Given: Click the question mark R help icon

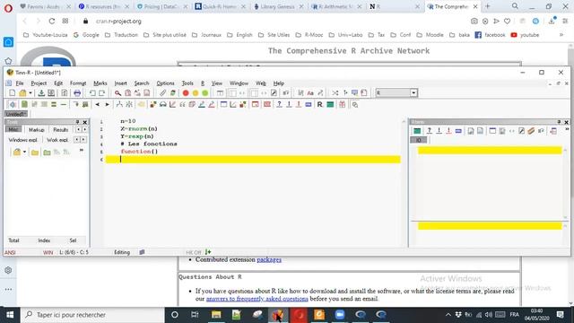Looking at the screenshot, I should click(279, 105).
